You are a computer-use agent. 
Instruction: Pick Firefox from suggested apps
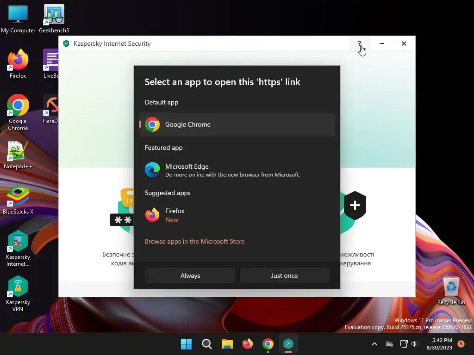pos(237,215)
